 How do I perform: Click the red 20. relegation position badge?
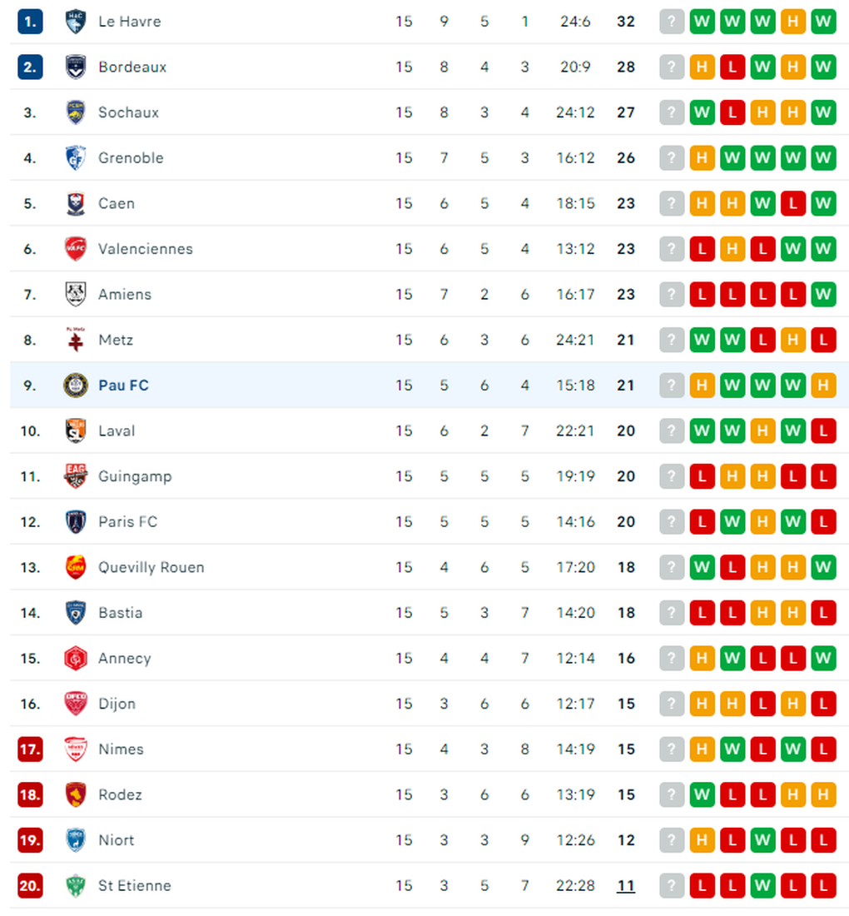click(x=30, y=886)
